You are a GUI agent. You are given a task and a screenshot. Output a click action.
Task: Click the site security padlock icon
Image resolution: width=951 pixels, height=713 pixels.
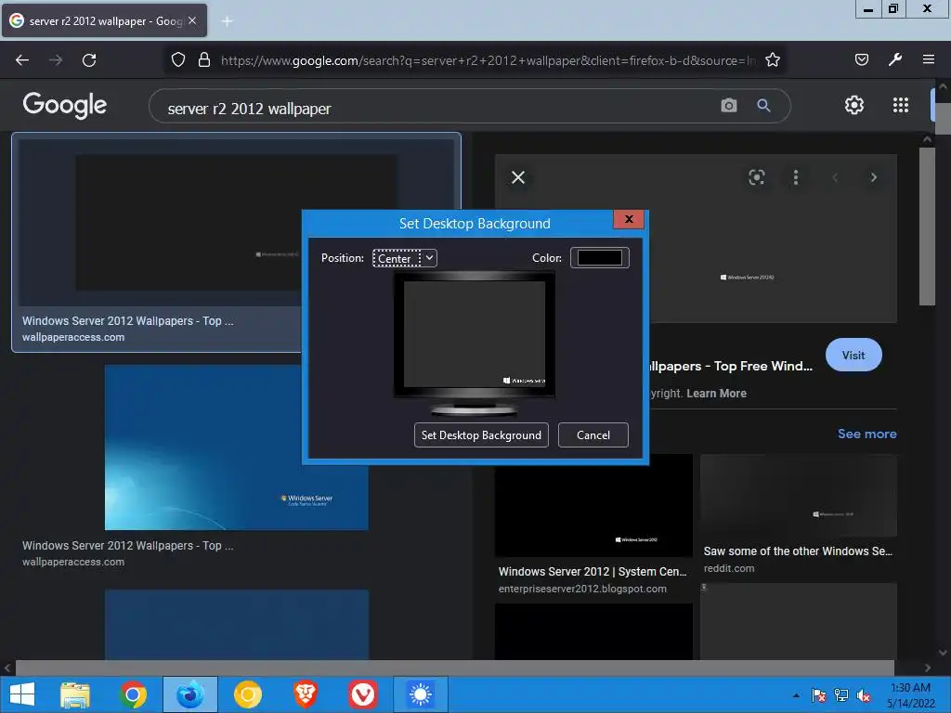[x=204, y=60]
